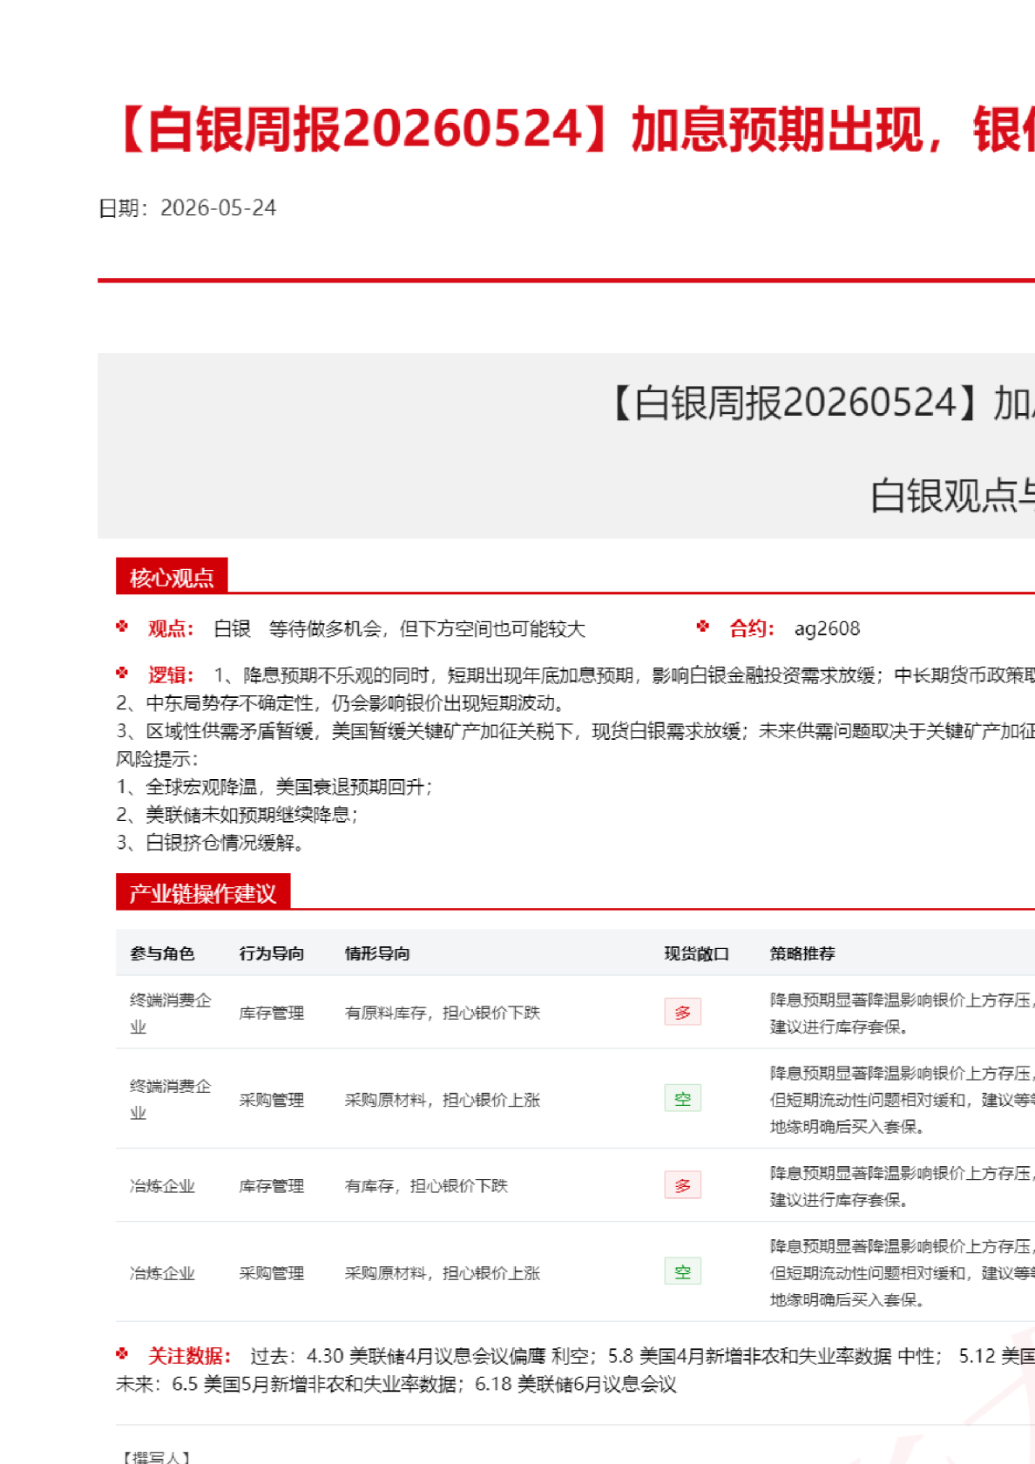Select the 核心观点 section tab
Screen dimensions: 1035x1464
coord(172,577)
